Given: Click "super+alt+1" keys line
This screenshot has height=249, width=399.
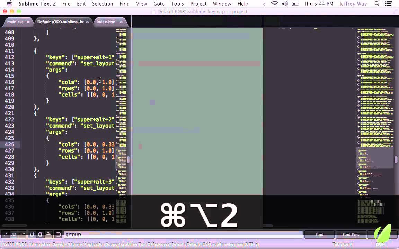Looking at the screenshot, I should 80,57.
